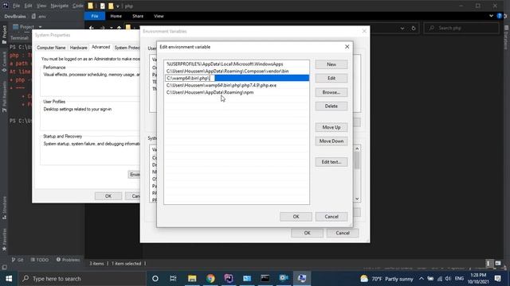
Task: Move the selected entry up
Action: 331,127
